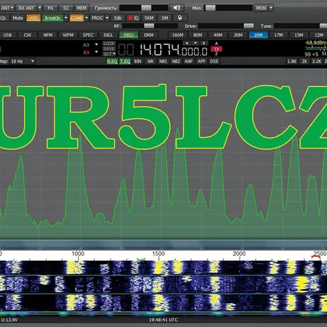Screen dimensions: 327x327
Task: Click the left arrow above frequency display
Action: [187, 43]
